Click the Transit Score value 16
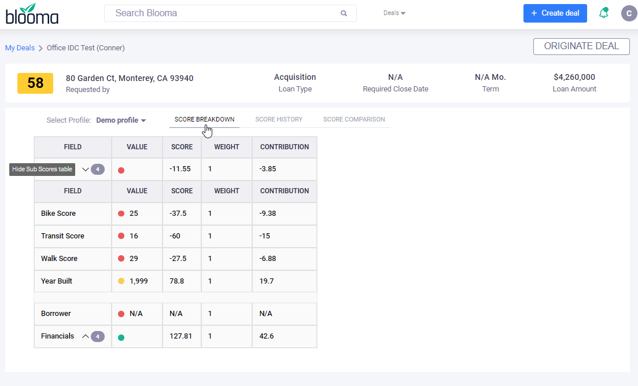 [x=134, y=236]
